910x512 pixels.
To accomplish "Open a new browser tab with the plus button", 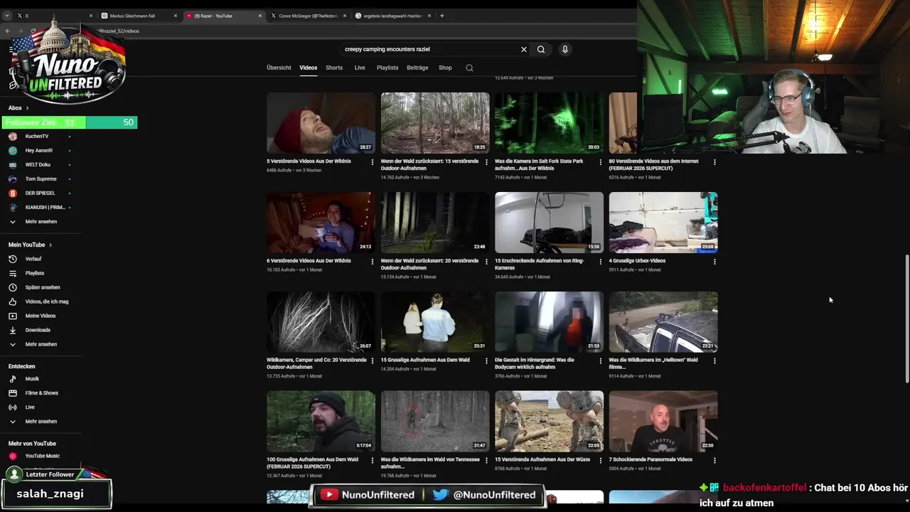I will tap(441, 16).
